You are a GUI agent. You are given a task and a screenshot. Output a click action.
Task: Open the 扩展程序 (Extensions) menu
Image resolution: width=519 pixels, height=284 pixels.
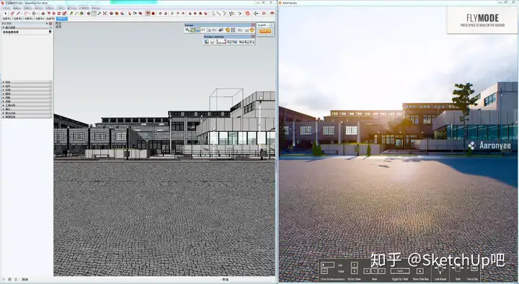coord(84,8)
